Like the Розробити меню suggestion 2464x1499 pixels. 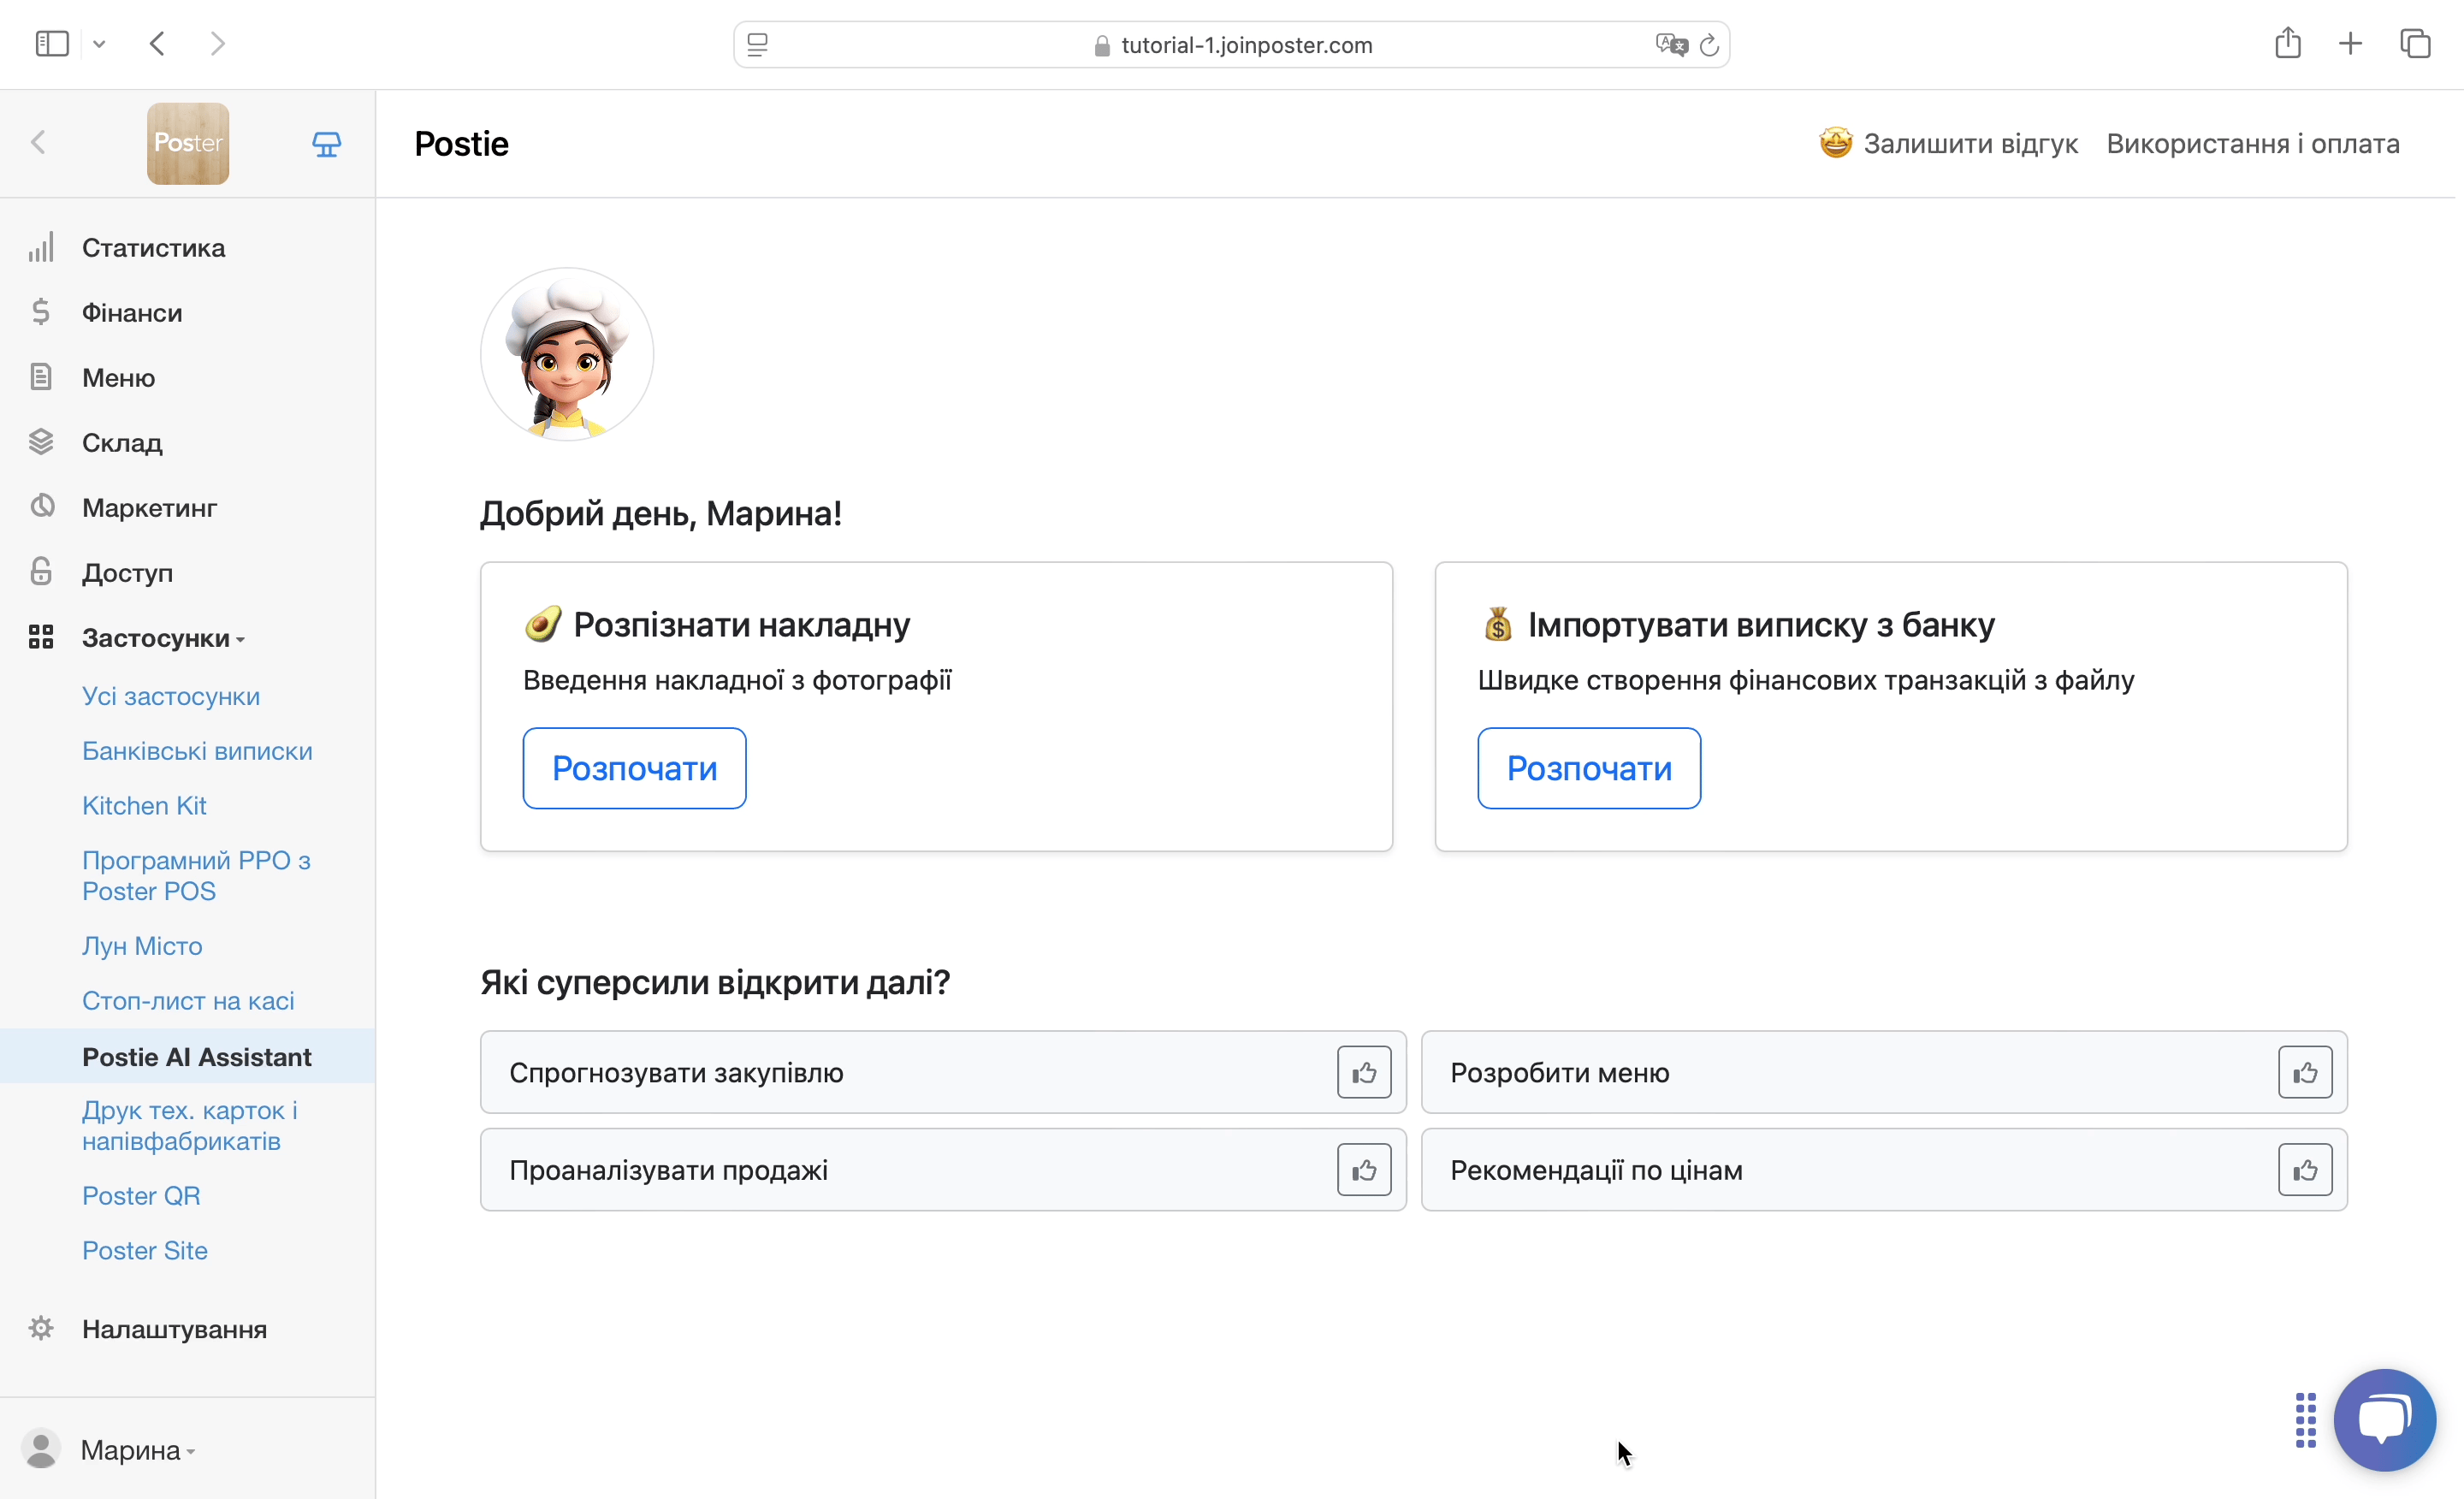tap(2305, 1073)
